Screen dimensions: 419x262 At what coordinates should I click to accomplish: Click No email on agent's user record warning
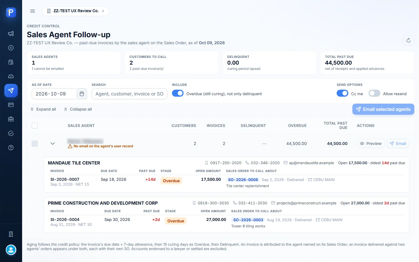point(103,146)
